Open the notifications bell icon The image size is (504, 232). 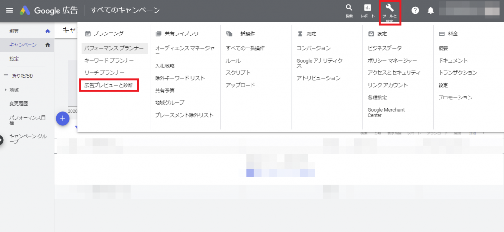[430, 11]
